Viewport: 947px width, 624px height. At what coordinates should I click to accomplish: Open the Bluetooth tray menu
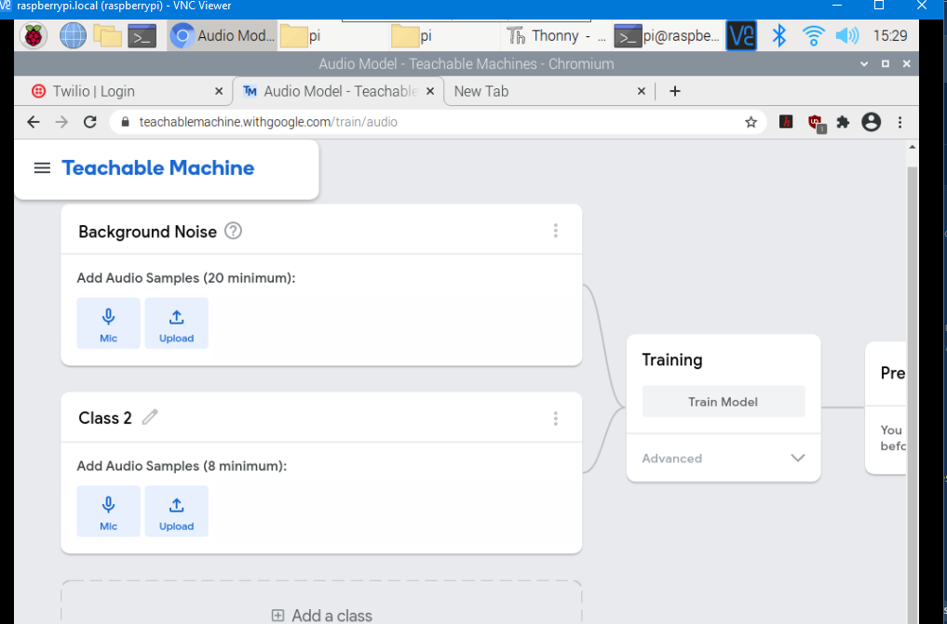tap(779, 36)
